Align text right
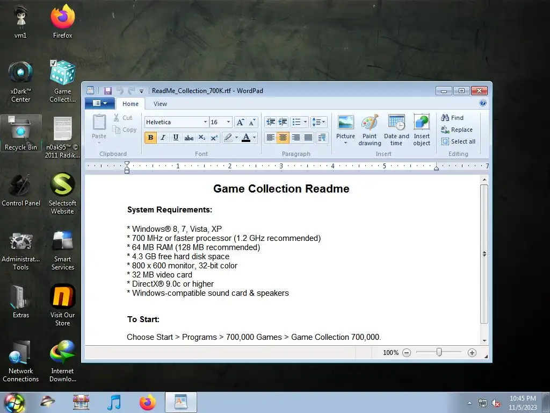Screen dimensions: 550x413 [x=296, y=137]
